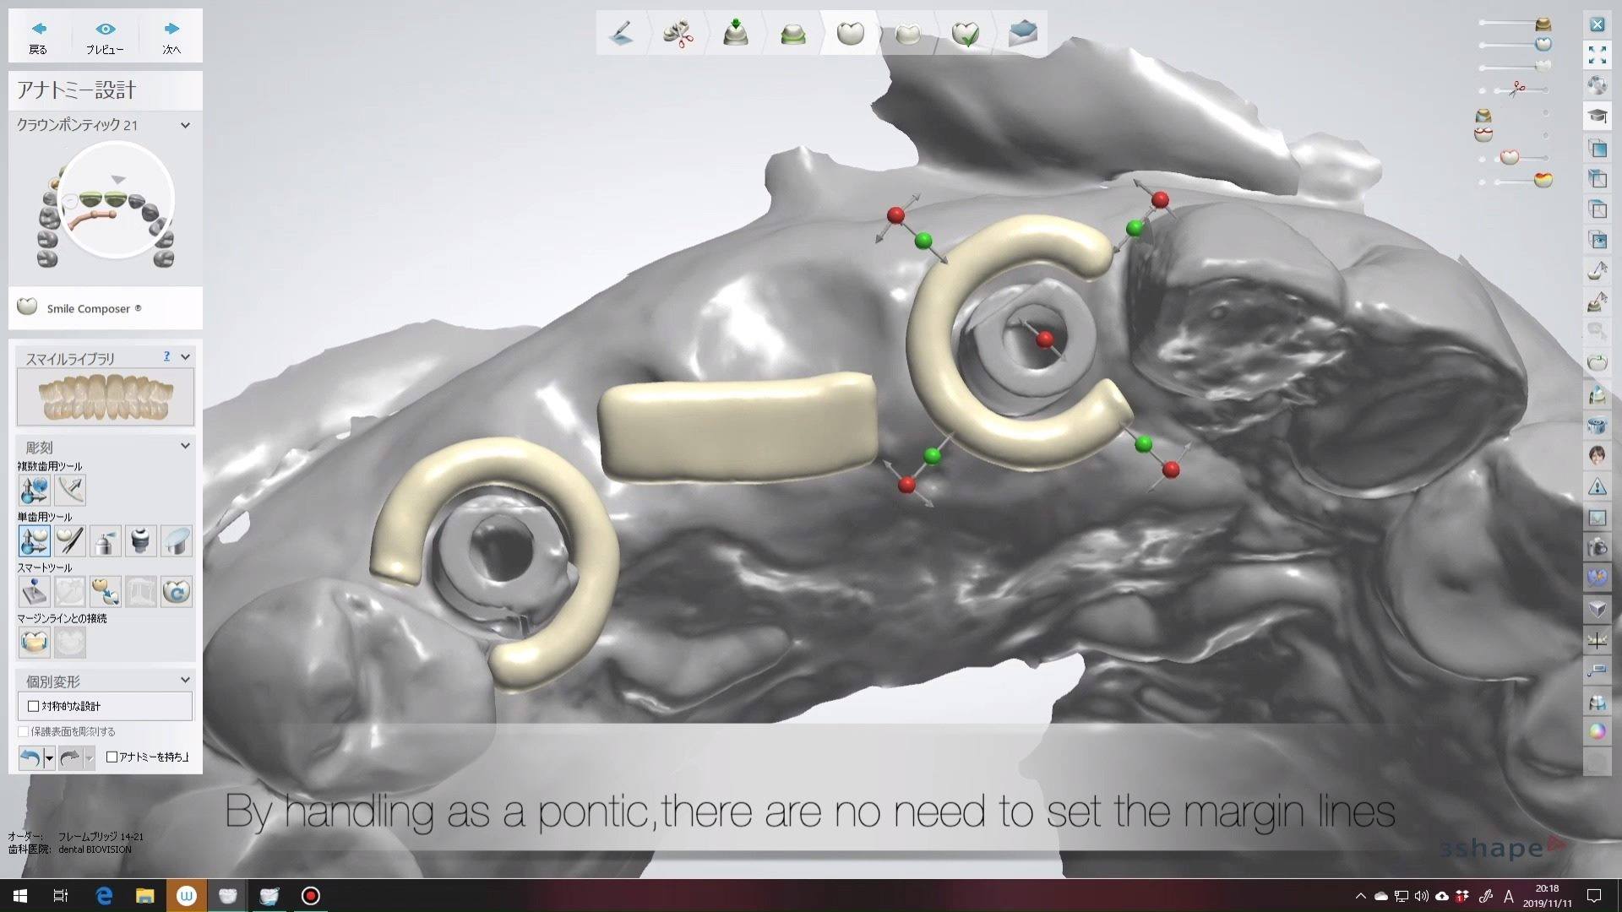Select the multi-tooth transform tool
The width and height of the screenshot is (1622, 912).
(x=35, y=490)
